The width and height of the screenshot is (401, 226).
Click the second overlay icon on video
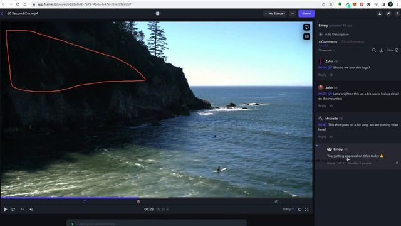306,36
